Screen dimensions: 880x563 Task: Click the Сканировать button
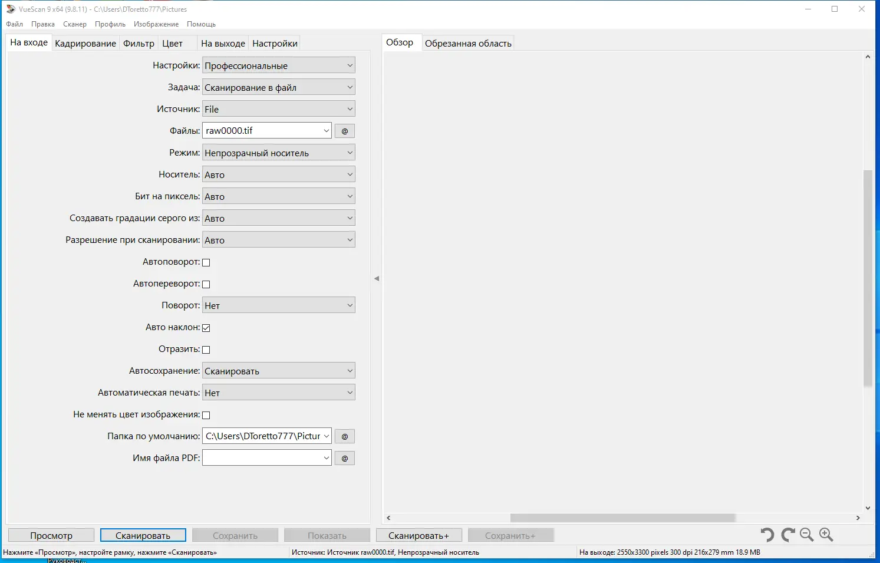[143, 535]
